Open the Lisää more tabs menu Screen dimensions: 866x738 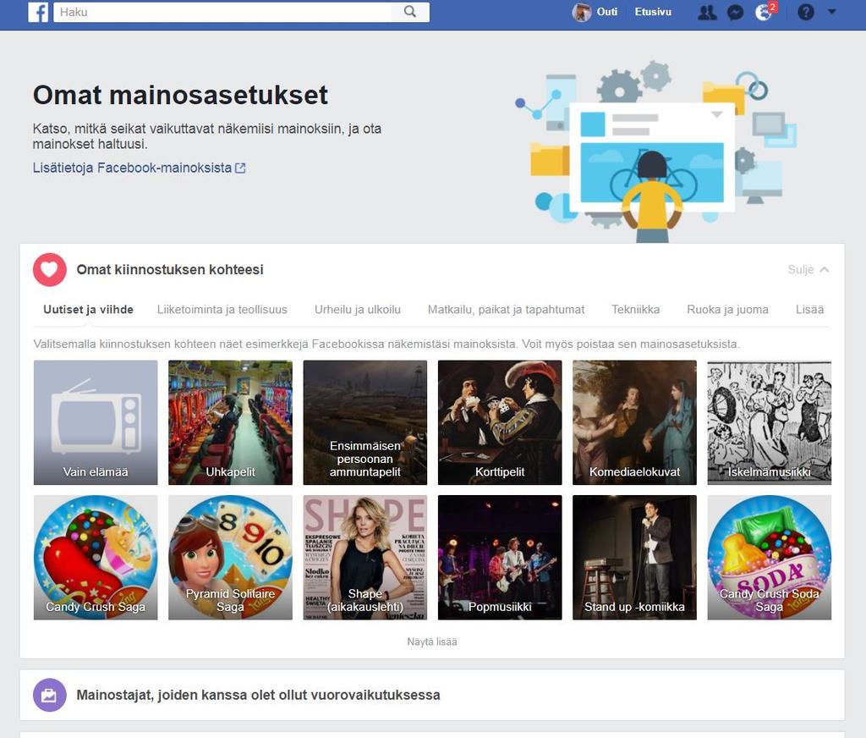click(x=809, y=310)
